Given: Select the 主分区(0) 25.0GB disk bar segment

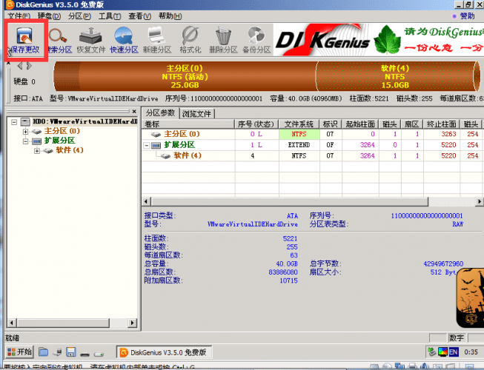Looking at the screenshot, I should [x=185, y=76].
